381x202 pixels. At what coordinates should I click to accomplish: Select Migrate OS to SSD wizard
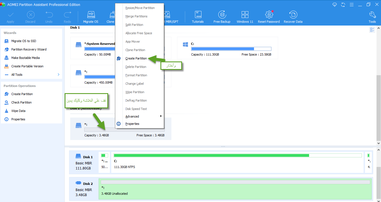(24, 41)
